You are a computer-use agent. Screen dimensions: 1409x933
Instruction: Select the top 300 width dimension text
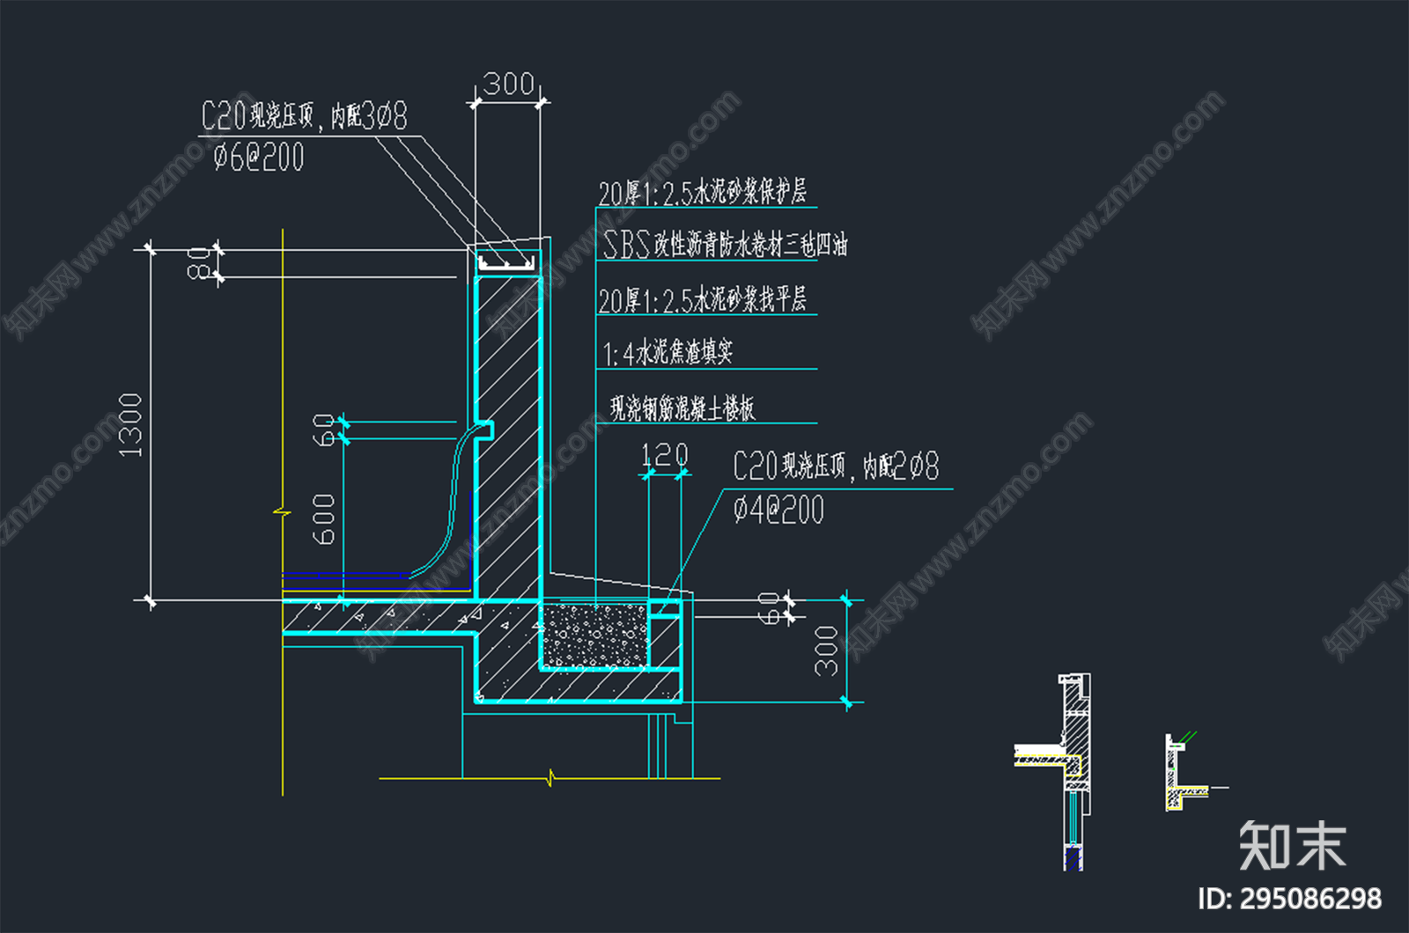point(508,84)
